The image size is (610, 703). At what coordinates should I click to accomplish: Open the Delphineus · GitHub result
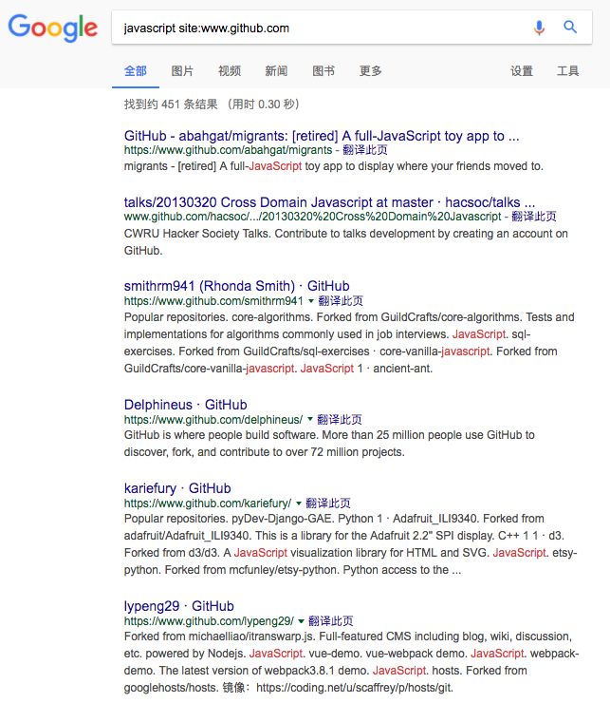pos(185,405)
